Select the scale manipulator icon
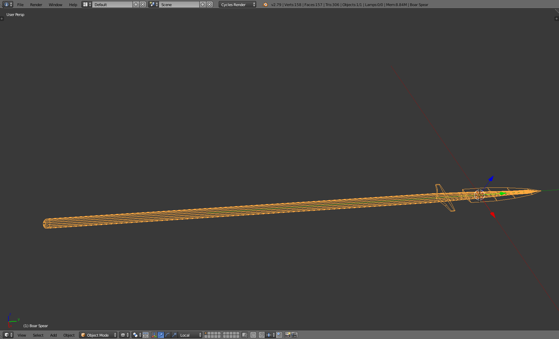Image resolution: width=559 pixels, height=339 pixels. (174, 335)
